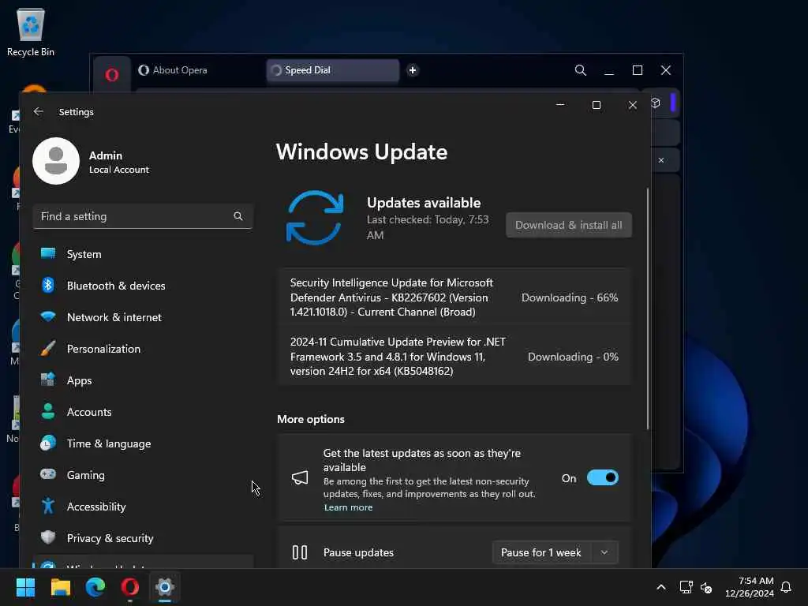Screen dimensions: 808x606
Task: Open the notifications bell
Action: 786,587
